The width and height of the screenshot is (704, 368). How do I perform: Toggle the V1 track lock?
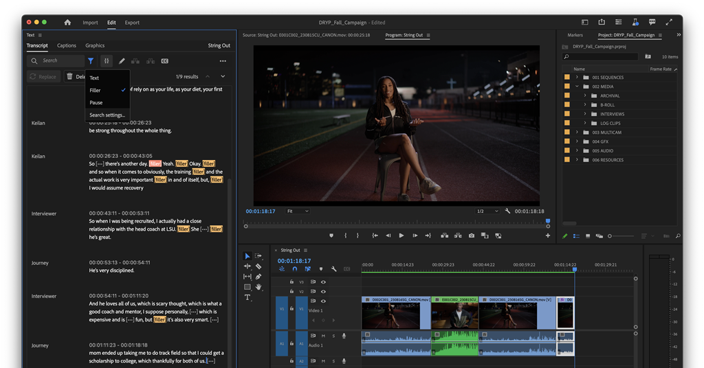coord(291,308)
